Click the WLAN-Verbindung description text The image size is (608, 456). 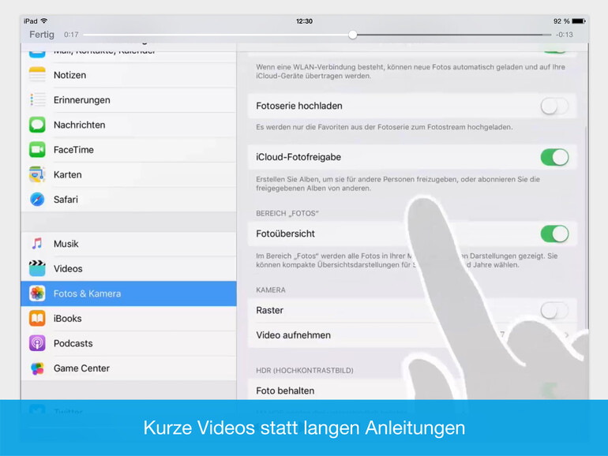(411, 71)
